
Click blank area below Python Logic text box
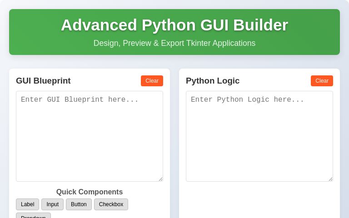pyautogui.click(x=259, y=200)
